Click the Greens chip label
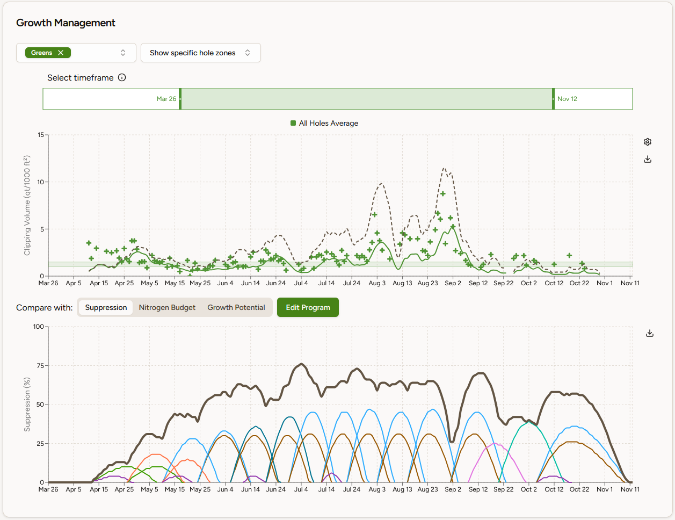The width and height of the screenshot is (675, 520). (41, 53)
